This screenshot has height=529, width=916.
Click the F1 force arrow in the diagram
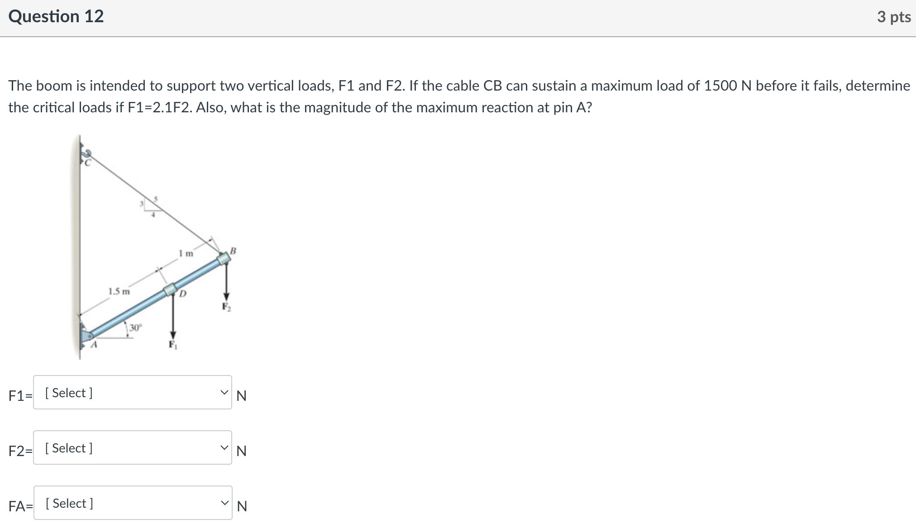pyautogui.click(x=173, y=317)
